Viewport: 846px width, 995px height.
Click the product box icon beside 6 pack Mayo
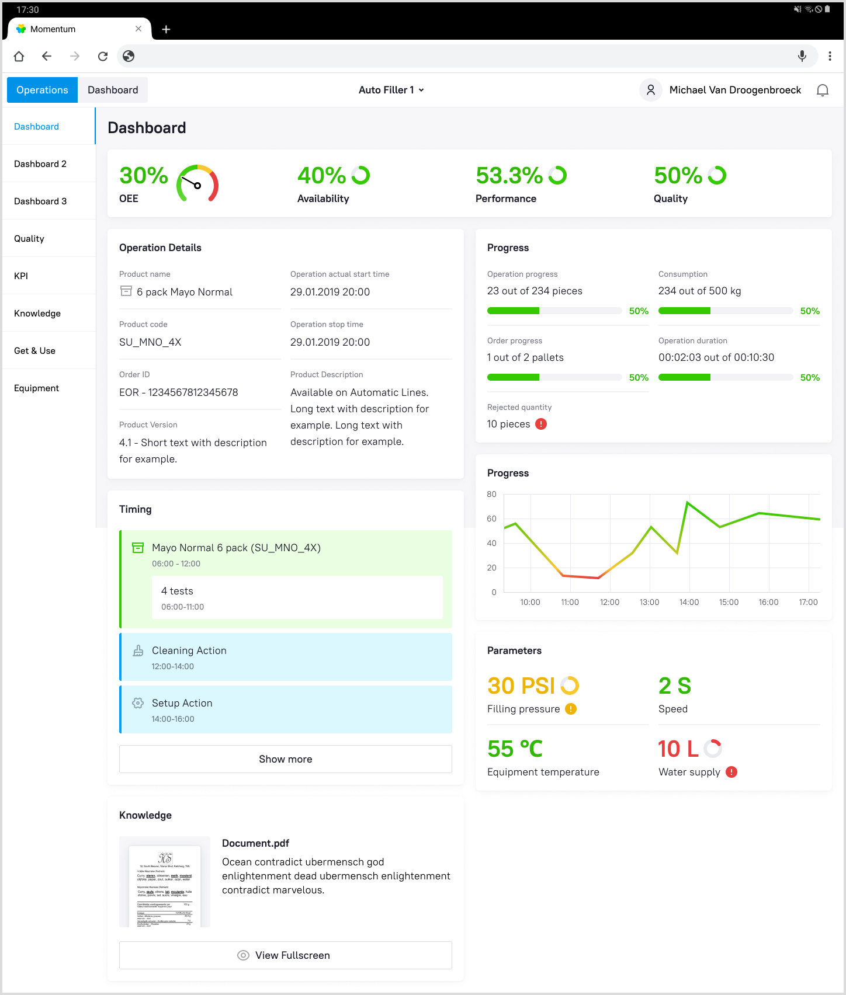[126, 291]
